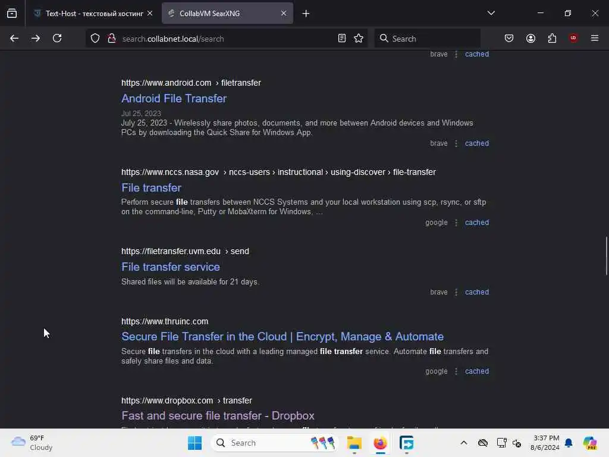Open the notifications bell icon
609x457 pixels.
pyautogui.click(x=569, y=443)
